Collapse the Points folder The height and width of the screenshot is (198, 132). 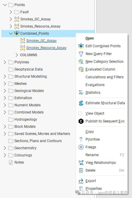5,5
